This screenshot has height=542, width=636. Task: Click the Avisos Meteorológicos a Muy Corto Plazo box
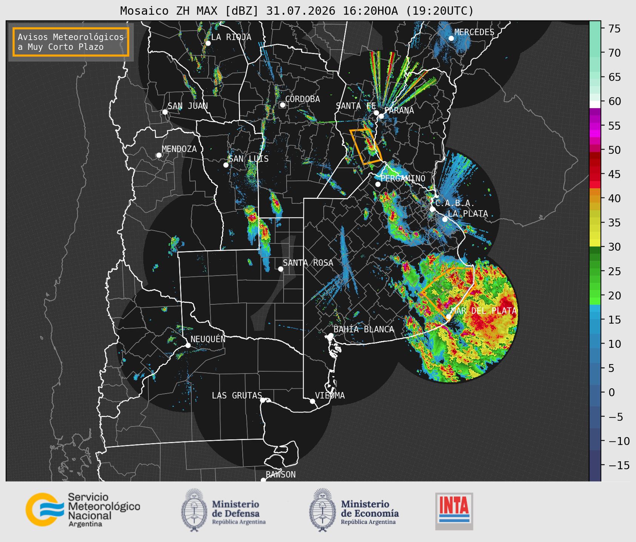coord(71,42)
